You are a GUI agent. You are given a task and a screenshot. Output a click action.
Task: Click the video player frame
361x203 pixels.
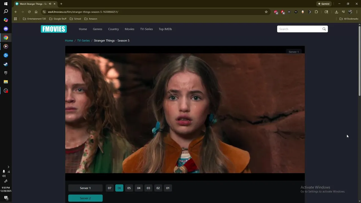point(185,113)
